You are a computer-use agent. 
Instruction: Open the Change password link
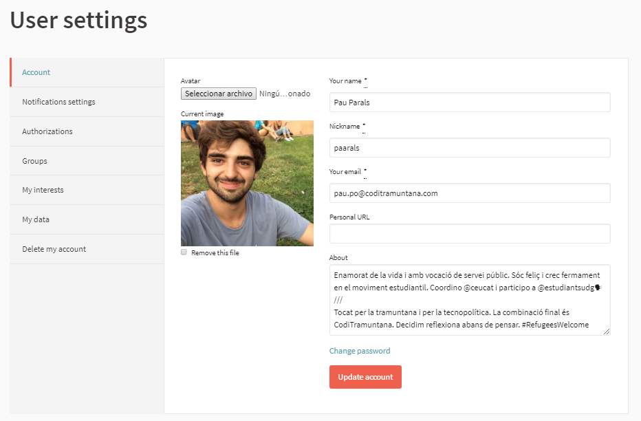pos(360,351)
